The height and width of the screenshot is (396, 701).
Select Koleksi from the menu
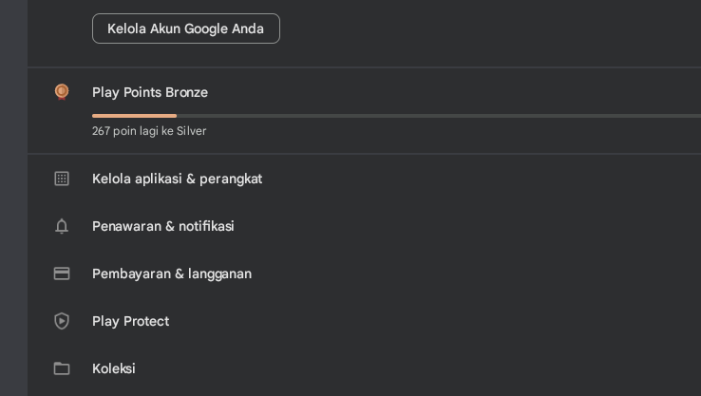pyautogui.click(x=113, y=368)
